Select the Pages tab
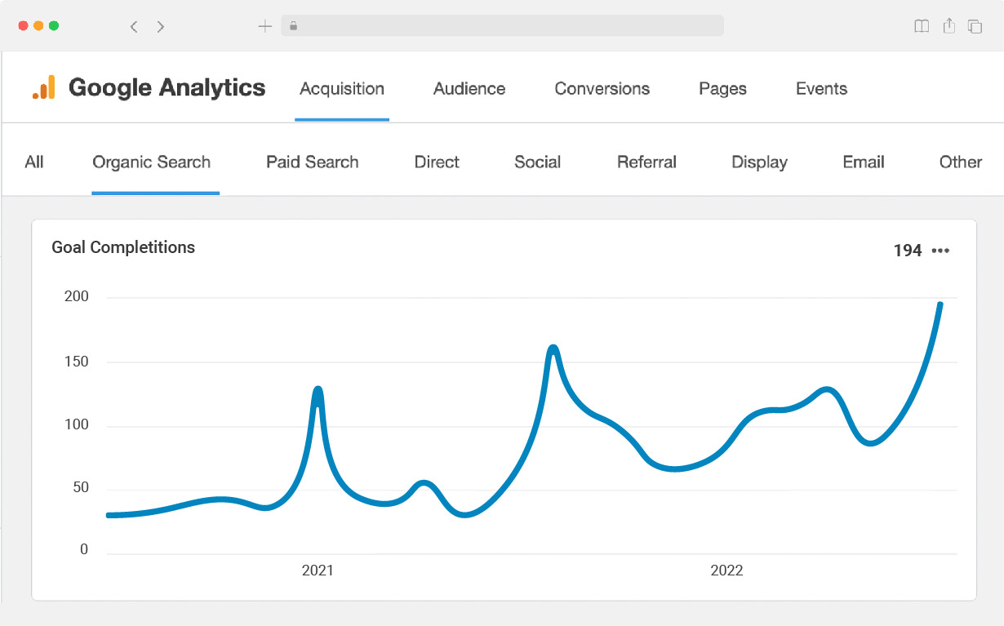This screenshot has width=1004, height=626. point(722,89)
